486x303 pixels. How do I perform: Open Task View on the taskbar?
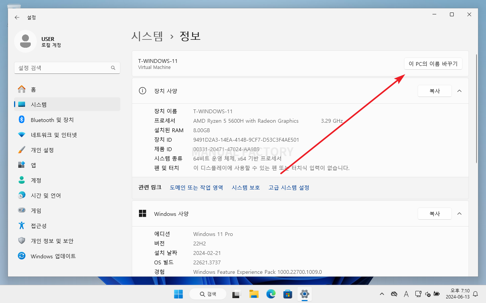click(x=237, y=294)
